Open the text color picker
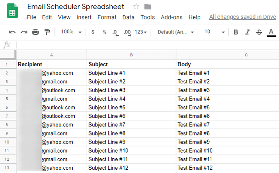Screen dimensions: 279x173 click(x=271, y=32)
